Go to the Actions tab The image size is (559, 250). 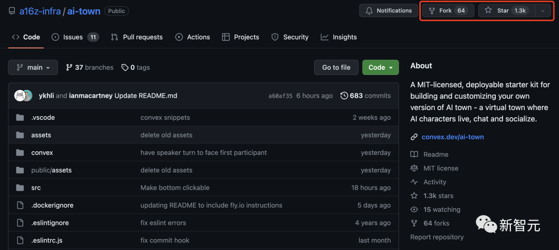coord(193,37)
